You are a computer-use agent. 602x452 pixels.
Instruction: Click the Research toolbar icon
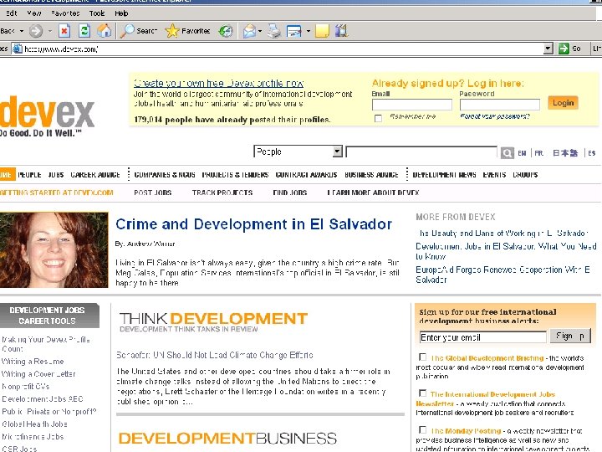click(x=341, y=31)
